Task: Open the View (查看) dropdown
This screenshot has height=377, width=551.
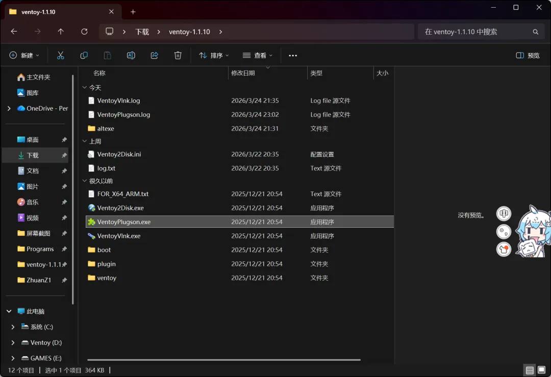Action: click(258, 56)
